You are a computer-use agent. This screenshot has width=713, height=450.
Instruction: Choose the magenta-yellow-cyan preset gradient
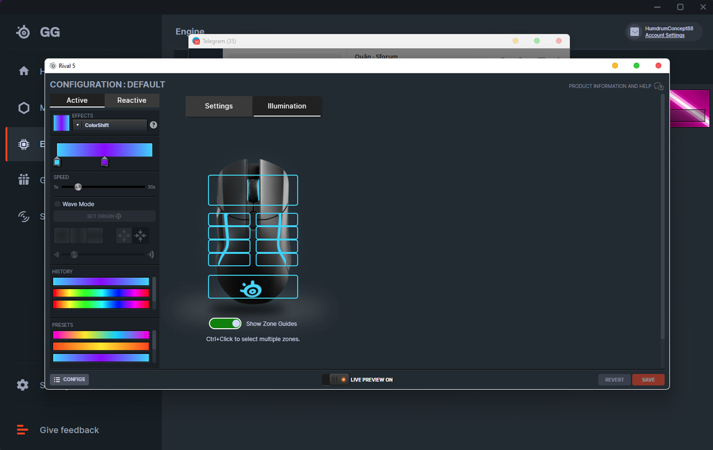101,335
